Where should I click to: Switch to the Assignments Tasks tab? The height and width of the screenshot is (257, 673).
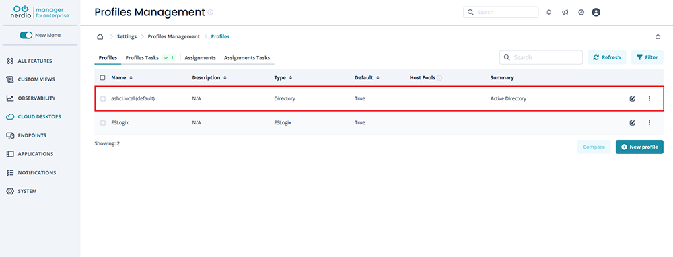point(247,57)
